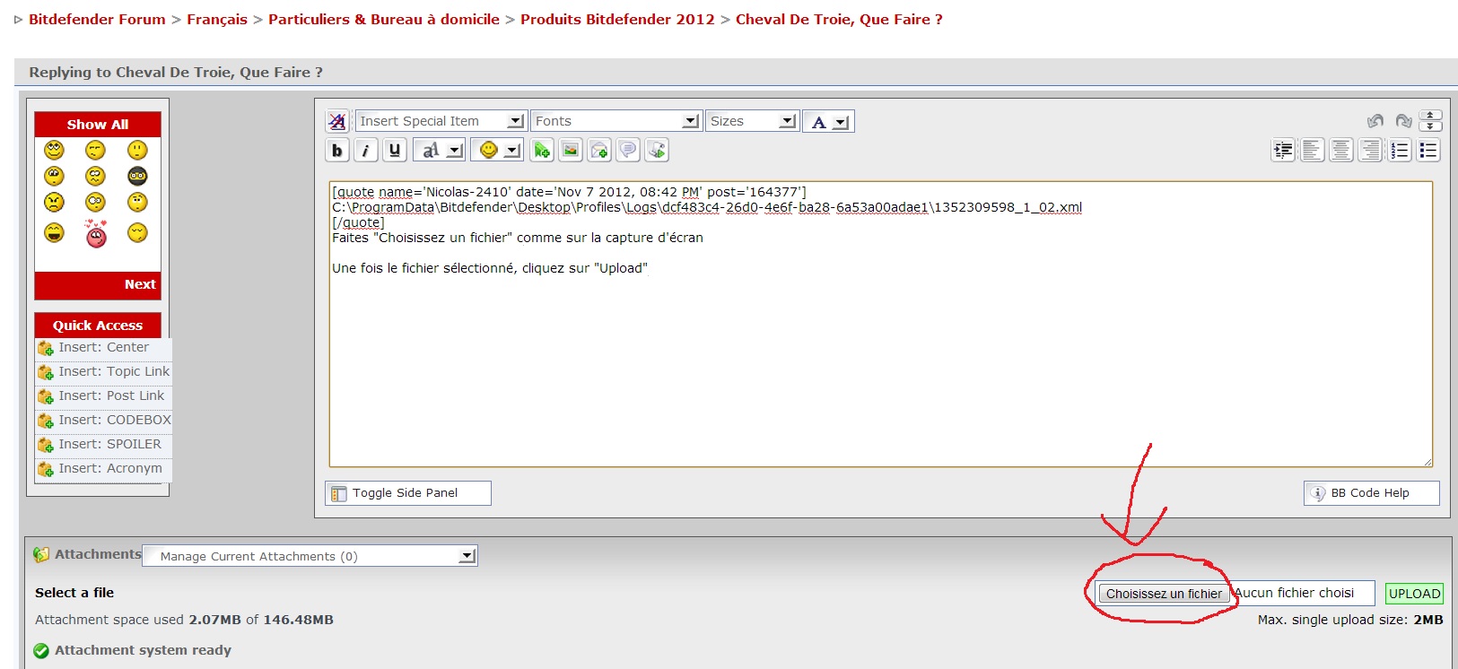Insert a bulleted list
This screenshot has width=1458, height=669.
tap(1428, 150)
